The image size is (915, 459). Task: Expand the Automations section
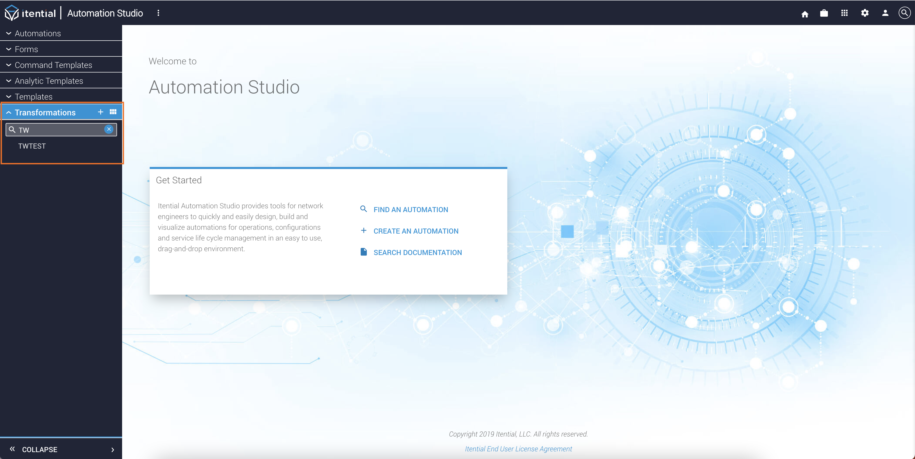(61, 33)
